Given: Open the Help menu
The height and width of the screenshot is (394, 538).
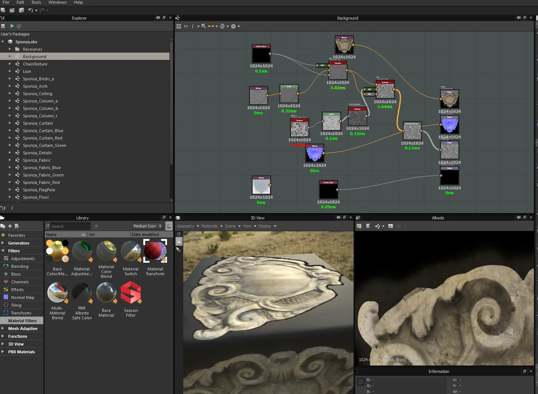Looking at the screenshot, I should point(78,2).
